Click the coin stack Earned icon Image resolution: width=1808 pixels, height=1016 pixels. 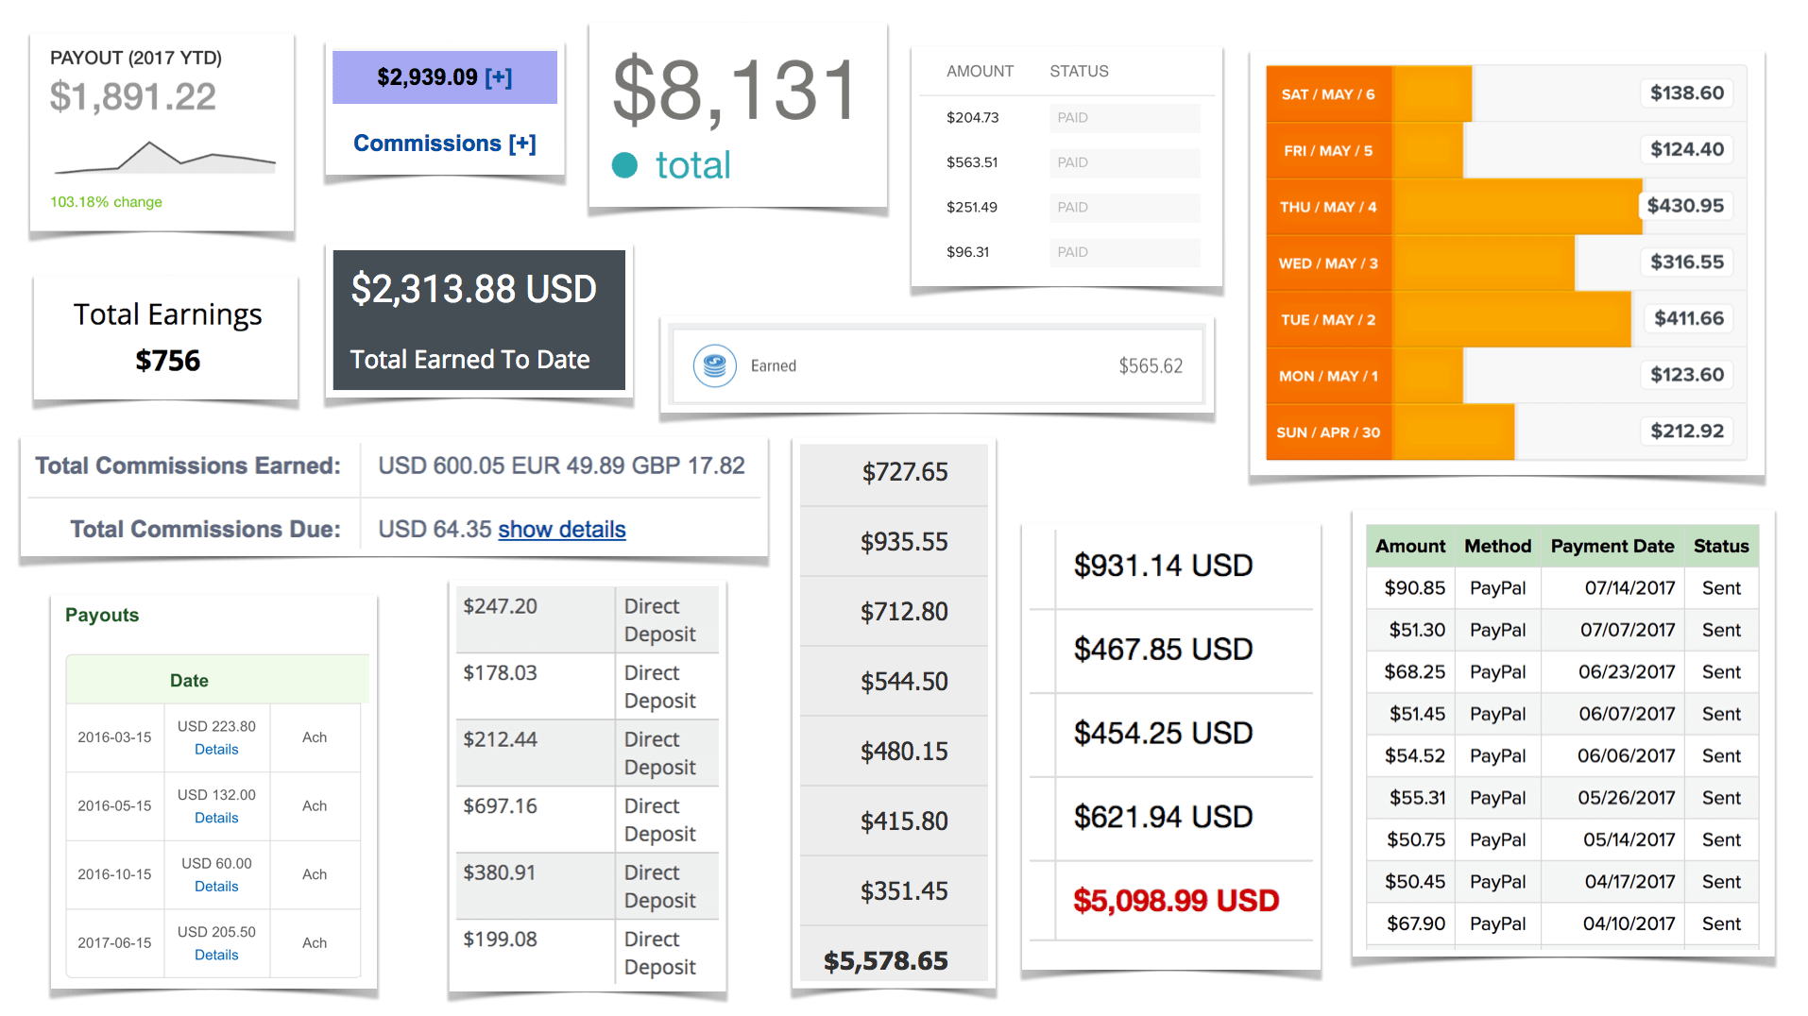point(714,365)
